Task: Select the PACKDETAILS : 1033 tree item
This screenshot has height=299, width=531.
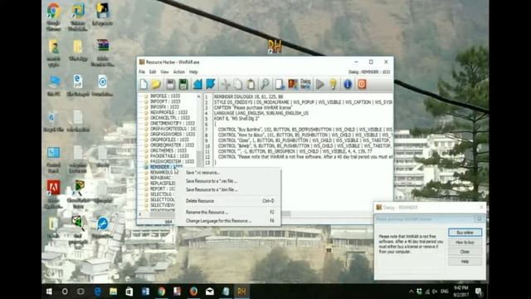Action: pos(169,156)
